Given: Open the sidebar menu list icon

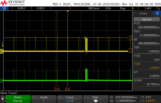Looking at the screenshot, I should point(157,13).
